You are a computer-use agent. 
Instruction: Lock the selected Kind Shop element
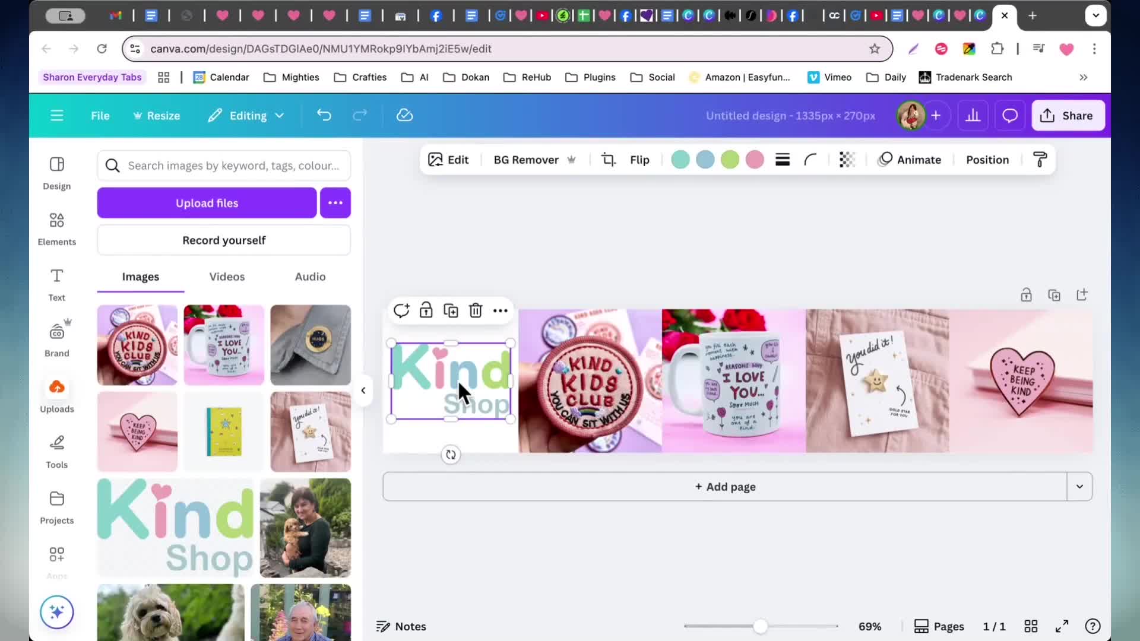coord(426,310)
